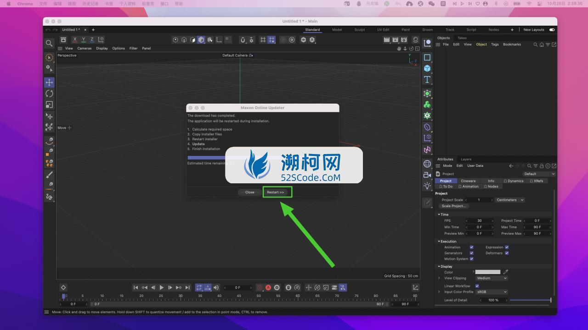Expand the View Clipping row arrow
Image resolution: width=588 pixels, height=330 pixels.
tap(439, 278)
